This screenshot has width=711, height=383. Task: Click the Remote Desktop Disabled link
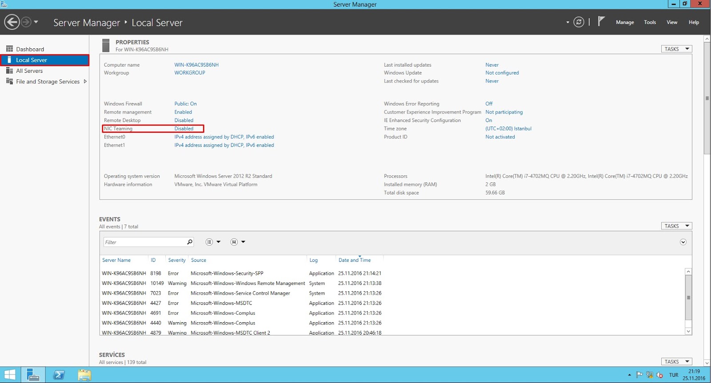184,120
